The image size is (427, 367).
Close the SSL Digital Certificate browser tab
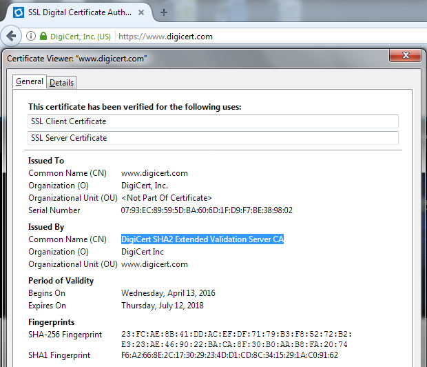pos(141,12)
